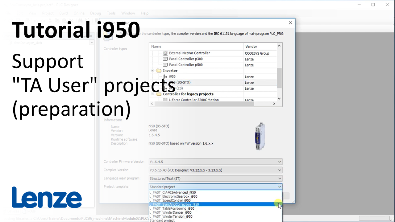The width and height of the screenshot is (395, 222).
Task: Select L_FAST_SyncAndCorrection_i950 template
Action: pyautogui.click(x=174, y=204)
